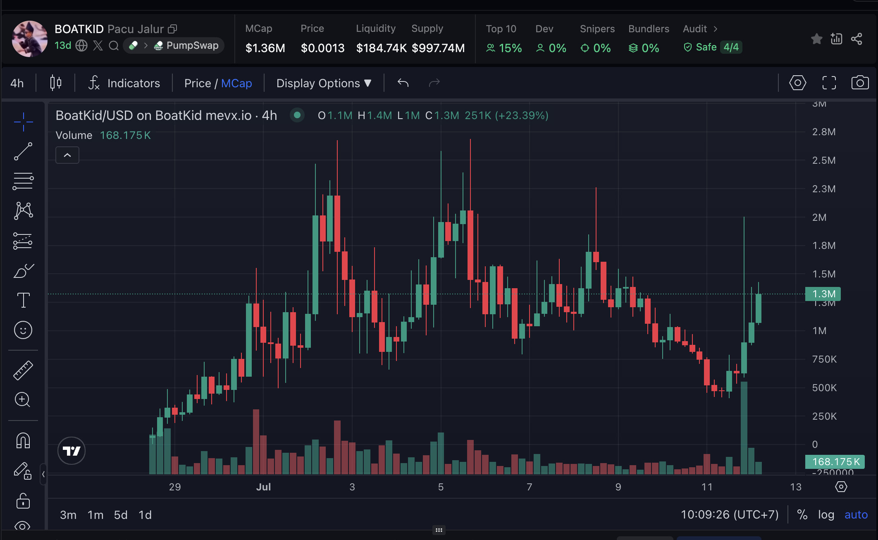Toggle lock all drawing tools
The width and height of the screenshot is (878, 540).
pos(23,500)
